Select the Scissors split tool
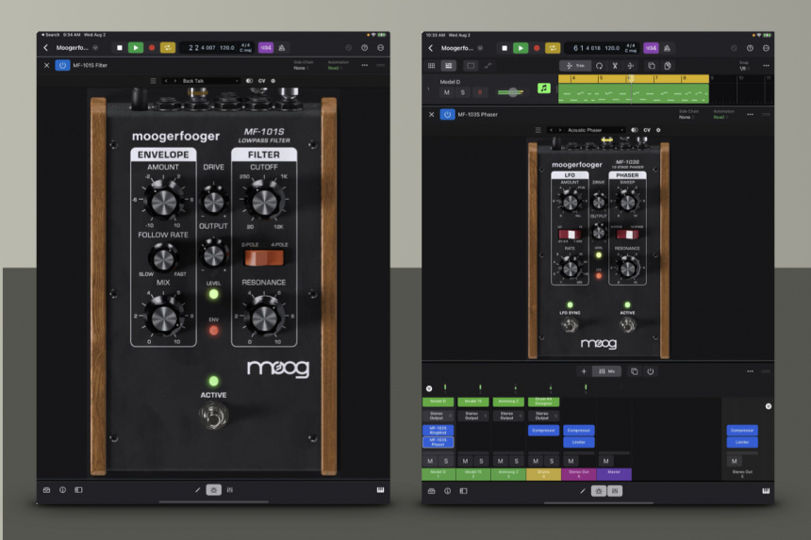The height and width of the screenshot is (540, 811). 615,66
